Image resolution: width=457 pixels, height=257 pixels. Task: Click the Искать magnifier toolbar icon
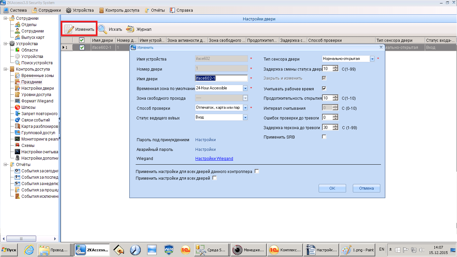tap(103, 29)
